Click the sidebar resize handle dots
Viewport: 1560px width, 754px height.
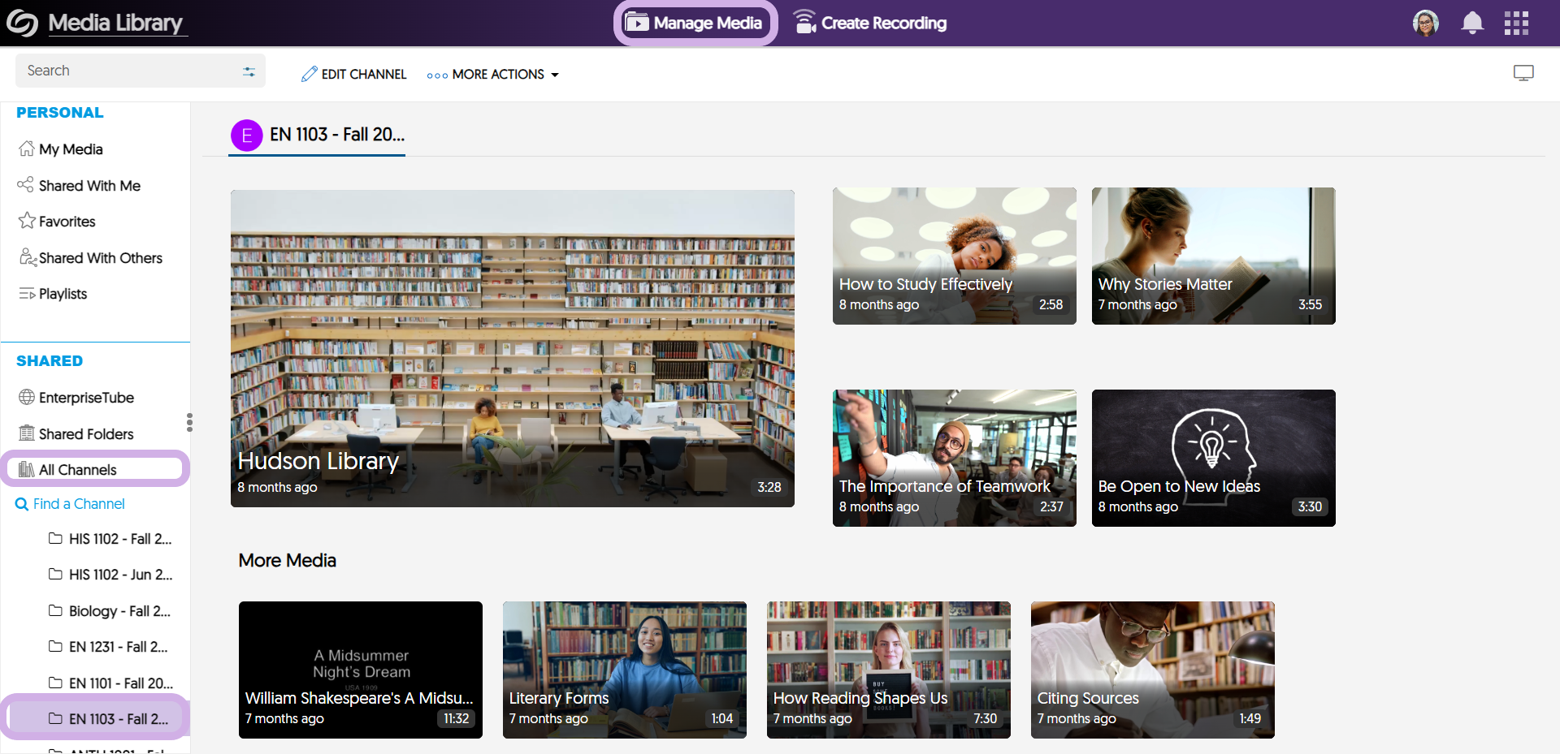coord(189,422)
